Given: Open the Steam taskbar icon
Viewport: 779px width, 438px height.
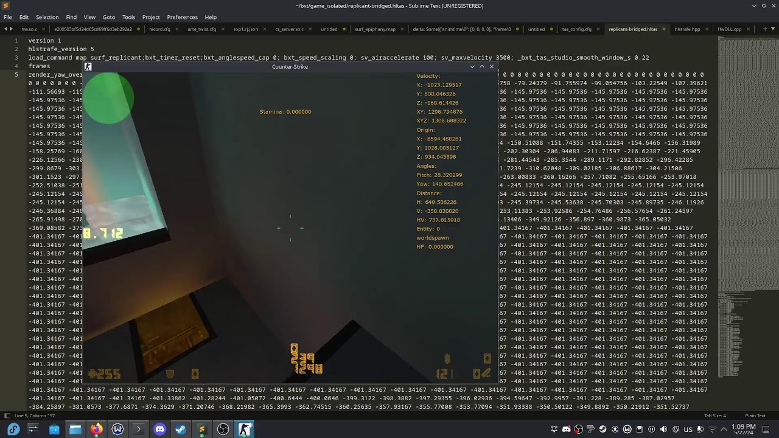Looking at the screenshot, I should pyautogui.click(x=181, y=429).
